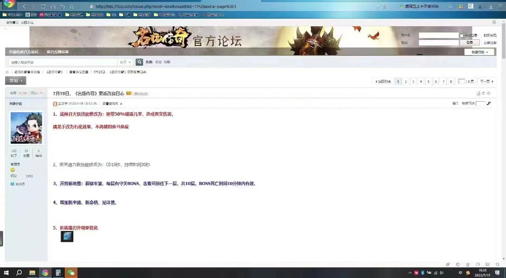Click the wrench icon beside floor jump box

(x=489, y=103)
